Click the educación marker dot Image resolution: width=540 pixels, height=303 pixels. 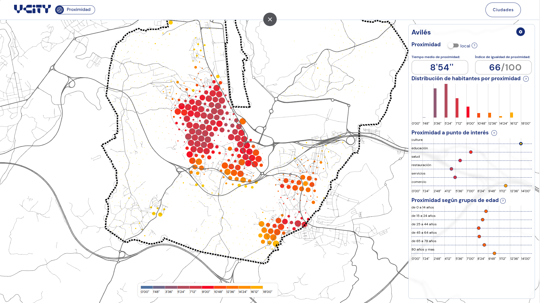click(x=471, y=152)
